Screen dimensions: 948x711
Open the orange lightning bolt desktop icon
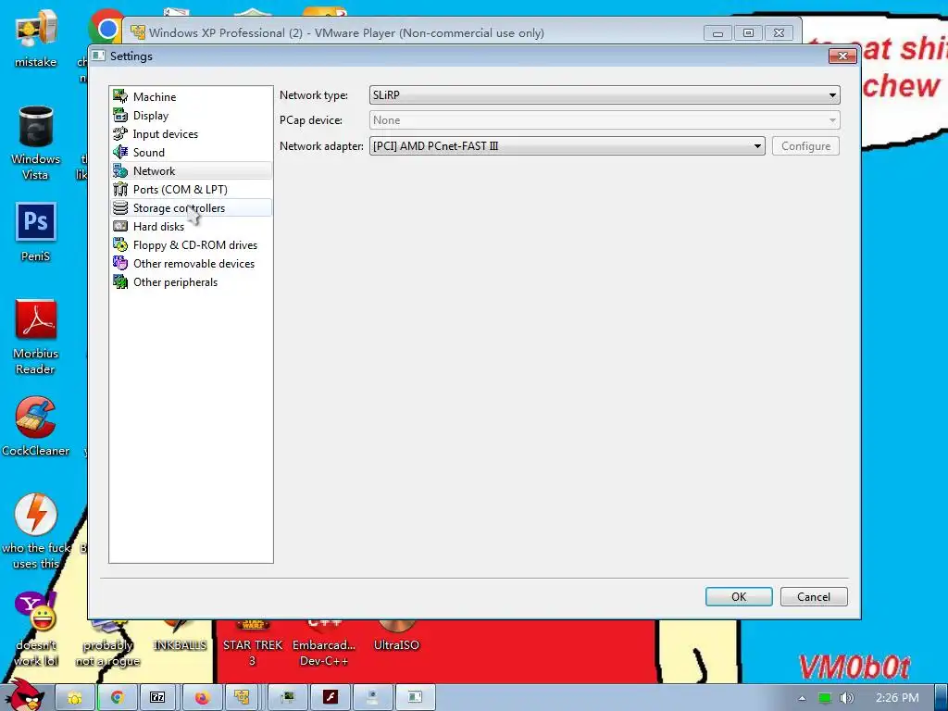[x=36, y=530]
